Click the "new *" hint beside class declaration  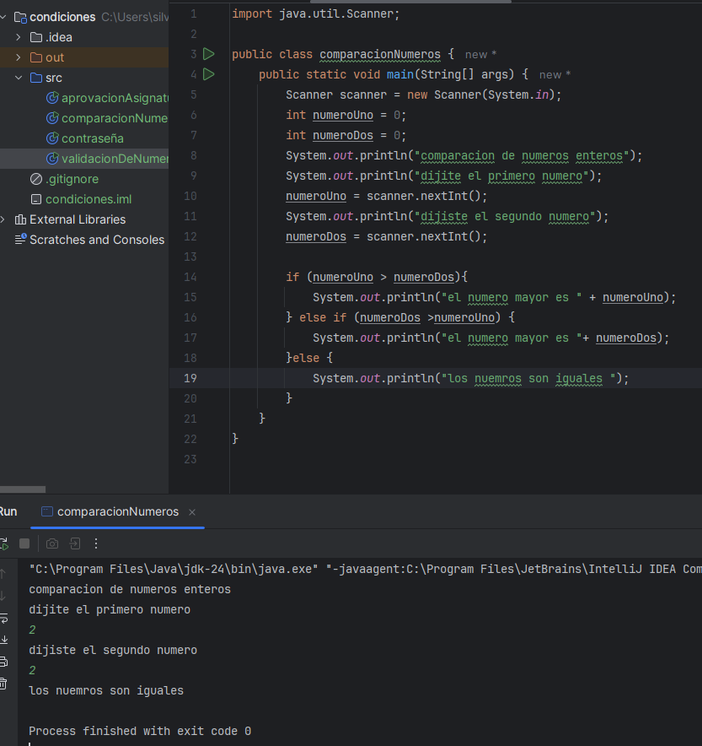[480, 55]
